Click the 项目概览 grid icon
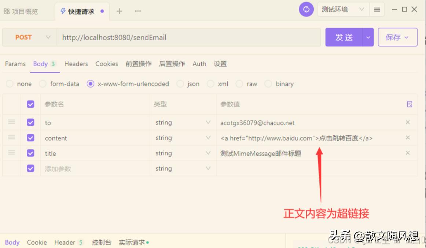 [6, 11]
